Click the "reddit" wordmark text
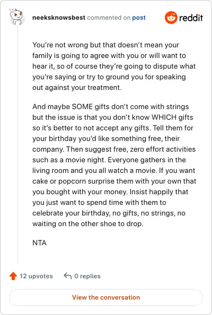Viewport: 212px width, 315px height. pyautogui.click(x=191, y=18)
